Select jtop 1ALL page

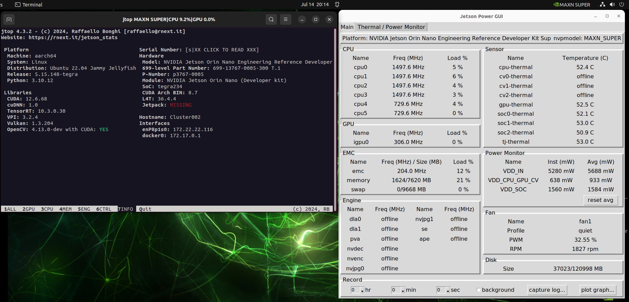pos(10,209)
